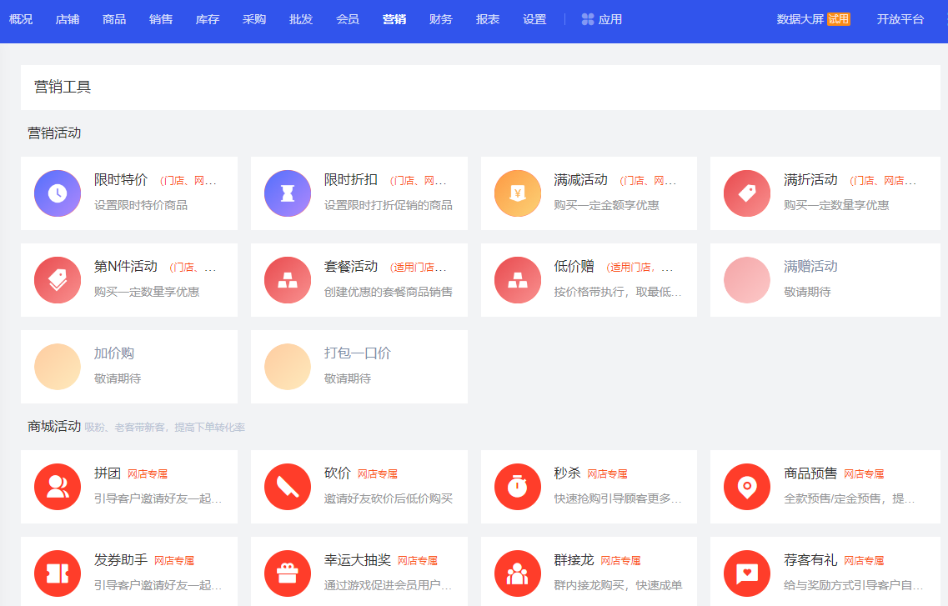Click the 拼团 group buying icon

pyautogui.click(x=57, y=487)
